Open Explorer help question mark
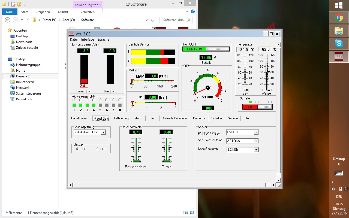349x218 pixels. 193,12
